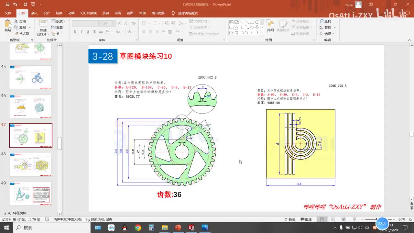Click the PowerPoint taskbar icon

(x=178, y=227)
